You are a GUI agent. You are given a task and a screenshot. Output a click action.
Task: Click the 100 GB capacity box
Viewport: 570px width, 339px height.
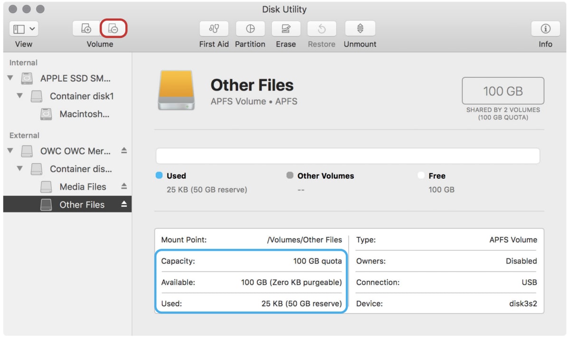503,91
